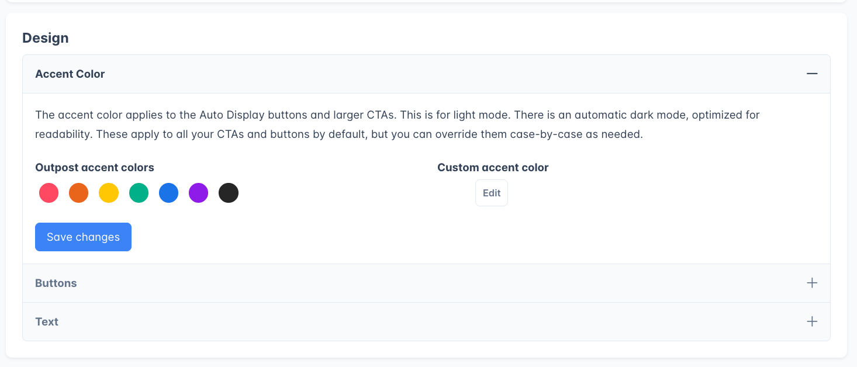Click the Design section heading
This screenshot has height=367, width=857.
pos(46,38)
